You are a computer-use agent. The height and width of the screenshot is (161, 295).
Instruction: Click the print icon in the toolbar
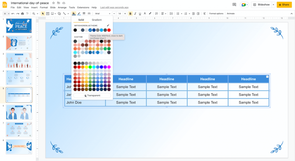[x=23, y=13]
